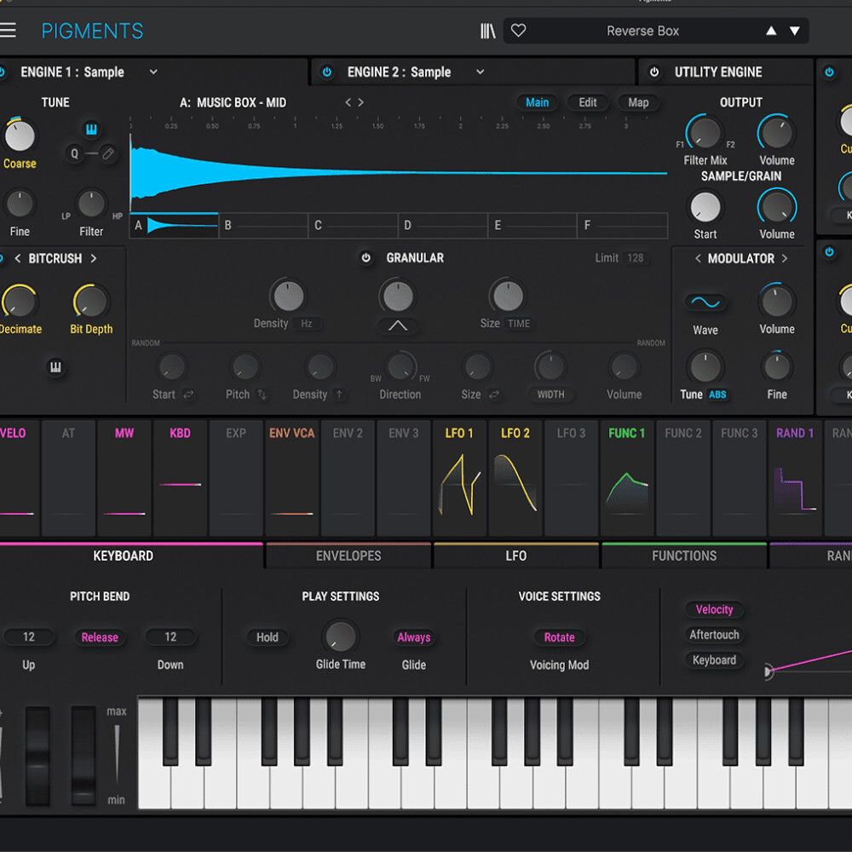Switch to the Envelopes tab
The height and width of the screenshot is (852, 852).
click(x=348, y=556)
